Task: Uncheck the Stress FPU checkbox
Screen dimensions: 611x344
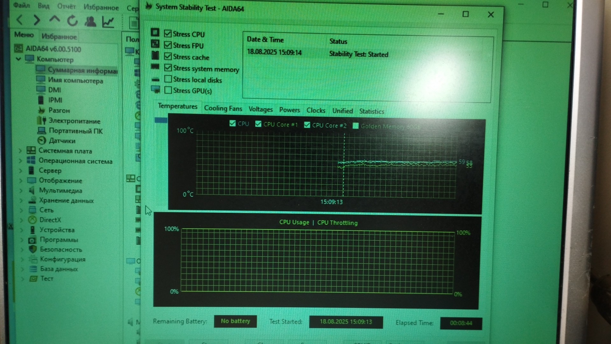Action: pos(168,45)
